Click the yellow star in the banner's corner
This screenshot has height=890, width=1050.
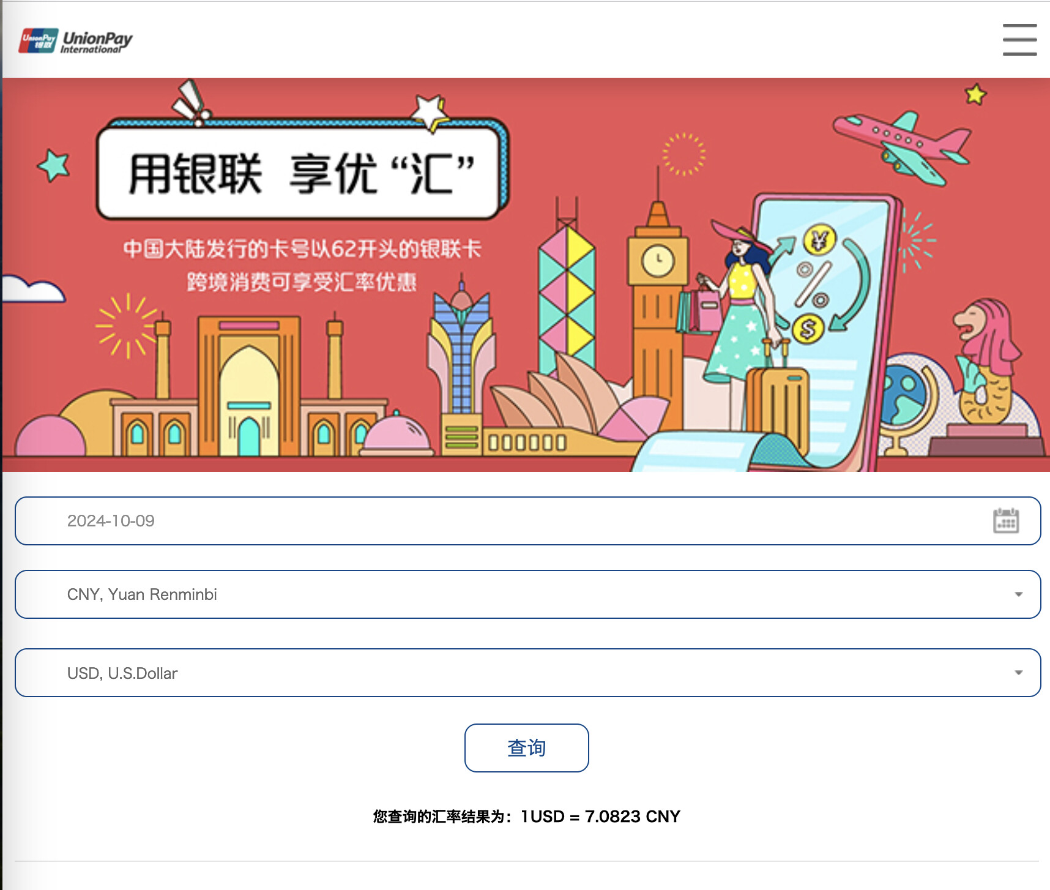[x=975, y=94]
